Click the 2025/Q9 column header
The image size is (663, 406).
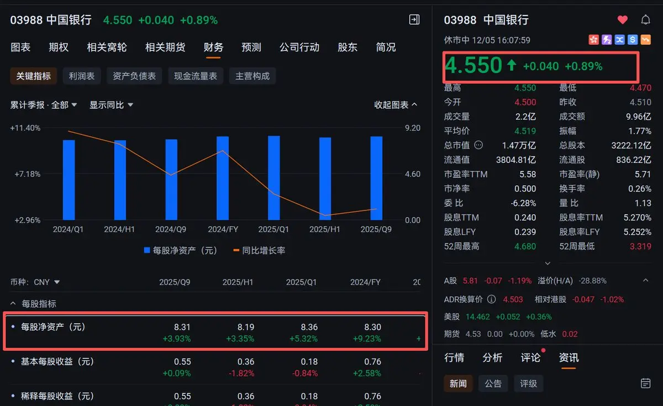click(x=175, y=282)
